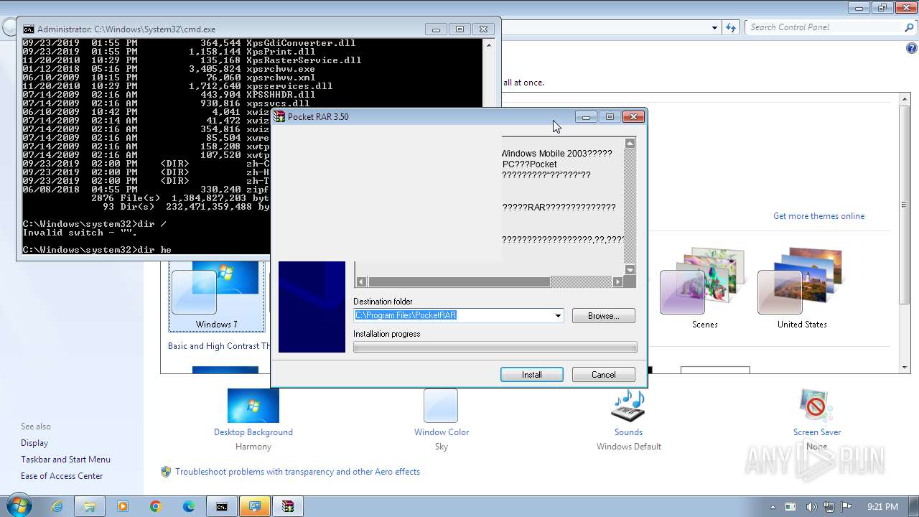Viewport: 919px width, 517px height.
Task: Click the Action Center flag tray icon
Action: [x=846, y=506]
